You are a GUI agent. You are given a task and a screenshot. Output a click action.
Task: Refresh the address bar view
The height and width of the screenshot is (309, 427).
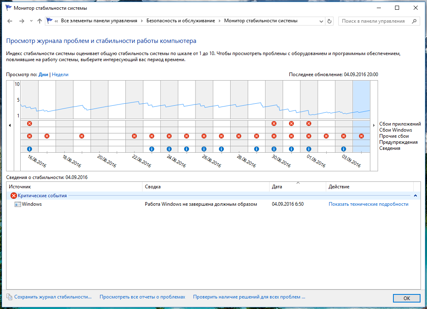pos(329,21)
